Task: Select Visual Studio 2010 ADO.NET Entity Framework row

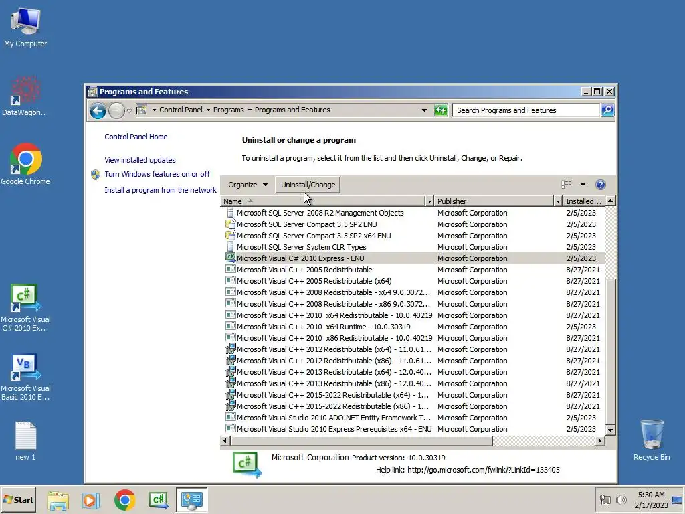Action: coord(413,418)
